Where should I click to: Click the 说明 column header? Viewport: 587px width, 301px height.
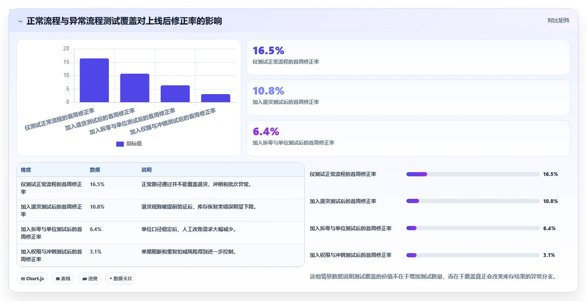[x=147, y=170]
